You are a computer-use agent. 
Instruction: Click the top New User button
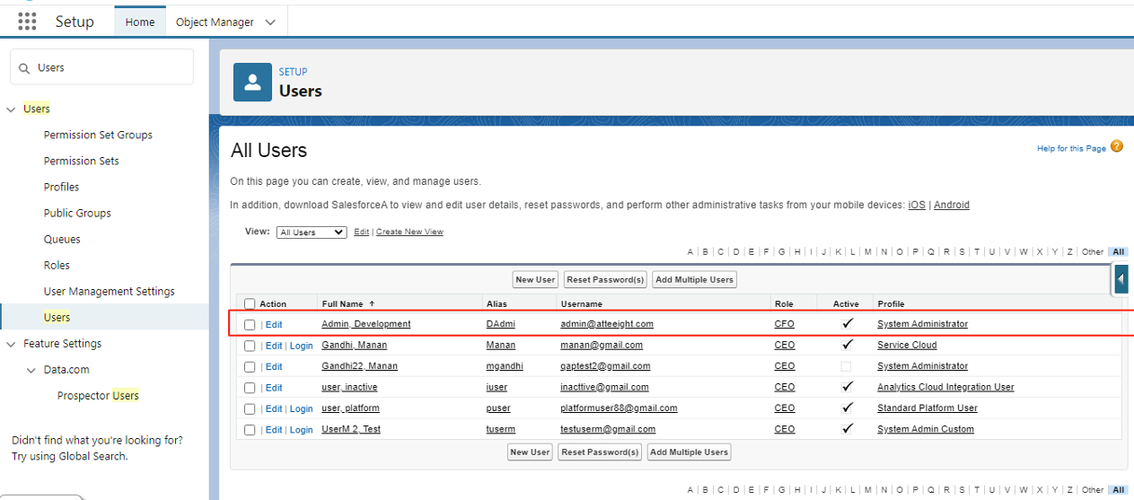535,280
